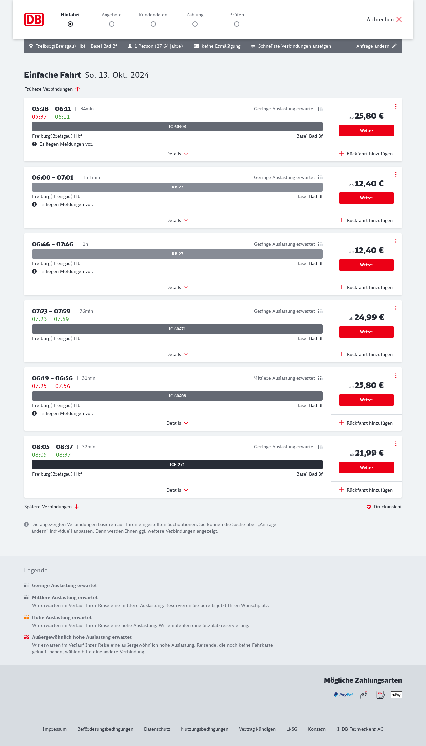The height and width of the screenshot is (746, 426).
Task: Click the DB logo
Action: click(x=34, y=19)
